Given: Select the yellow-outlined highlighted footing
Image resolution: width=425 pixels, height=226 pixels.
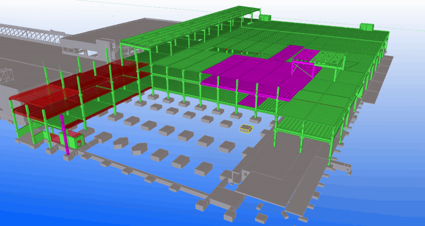Looking at the screenshot, I should coord(246,129).
